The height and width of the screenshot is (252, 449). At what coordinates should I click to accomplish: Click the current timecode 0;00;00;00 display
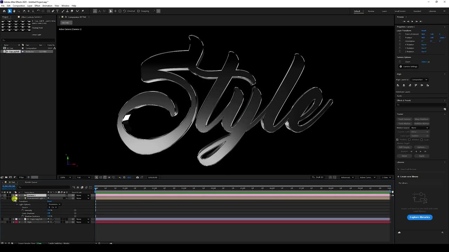[9, 186]
